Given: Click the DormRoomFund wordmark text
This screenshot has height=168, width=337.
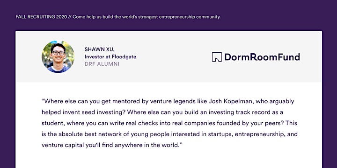Looking at the screenshot, I should (262, 57).
